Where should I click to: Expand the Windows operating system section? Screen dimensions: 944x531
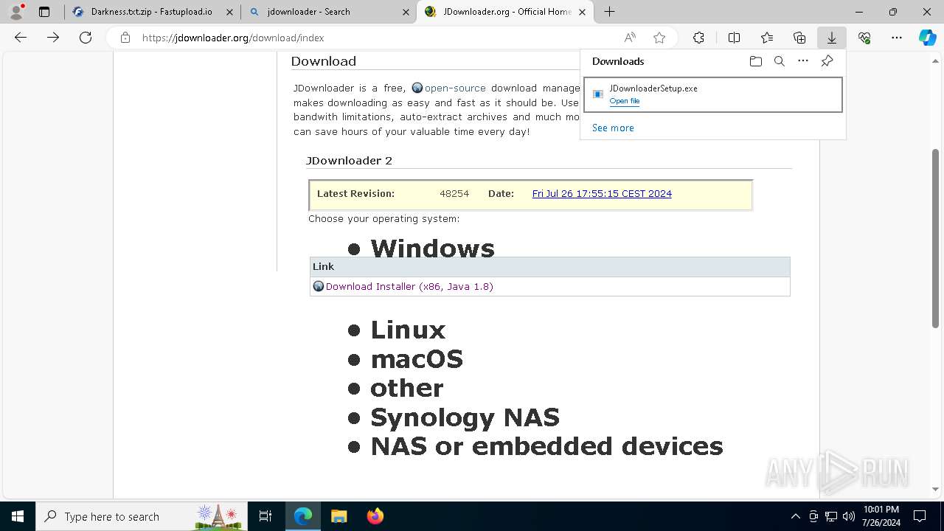pos(432,249)
